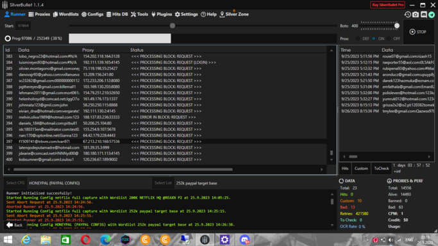The image size is (438, 246).
Task: Click the bots table horizontal scroll right arrow
Action: [321, 169]
